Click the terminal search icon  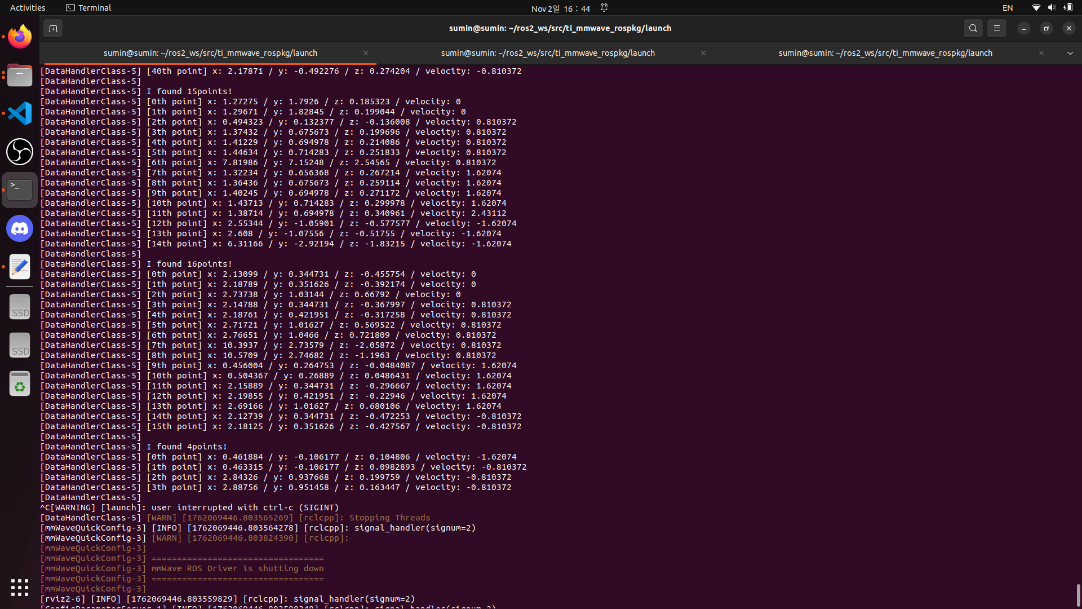point(973,28)
